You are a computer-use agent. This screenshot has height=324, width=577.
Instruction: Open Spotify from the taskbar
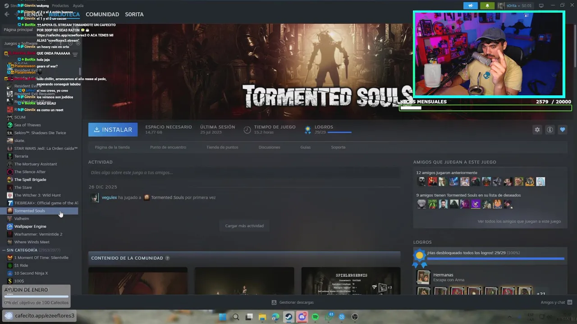(316, 317)
